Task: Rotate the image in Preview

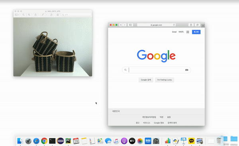Action: pyautogui.click(x=51, y=15)
